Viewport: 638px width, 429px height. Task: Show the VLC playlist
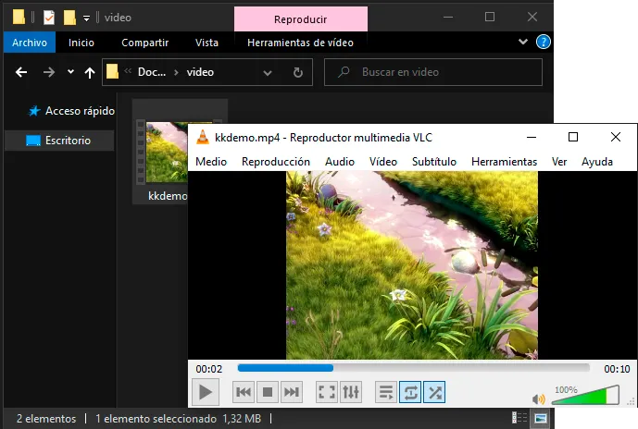click(x=386, y=392)
